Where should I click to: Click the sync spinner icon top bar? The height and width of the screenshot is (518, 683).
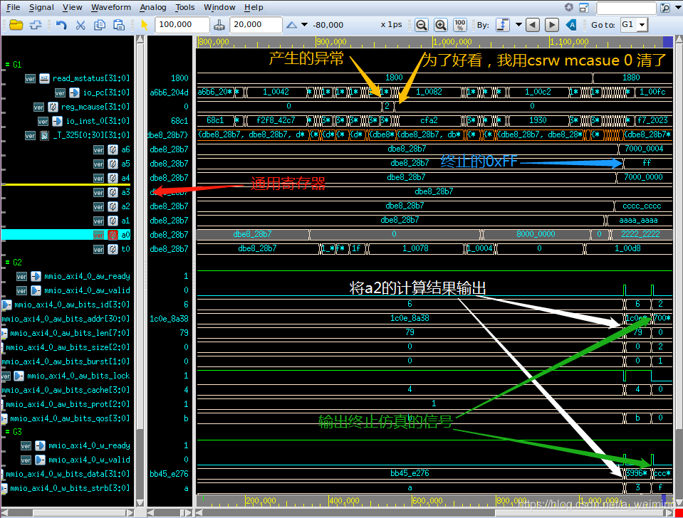(x=569, y=7)
